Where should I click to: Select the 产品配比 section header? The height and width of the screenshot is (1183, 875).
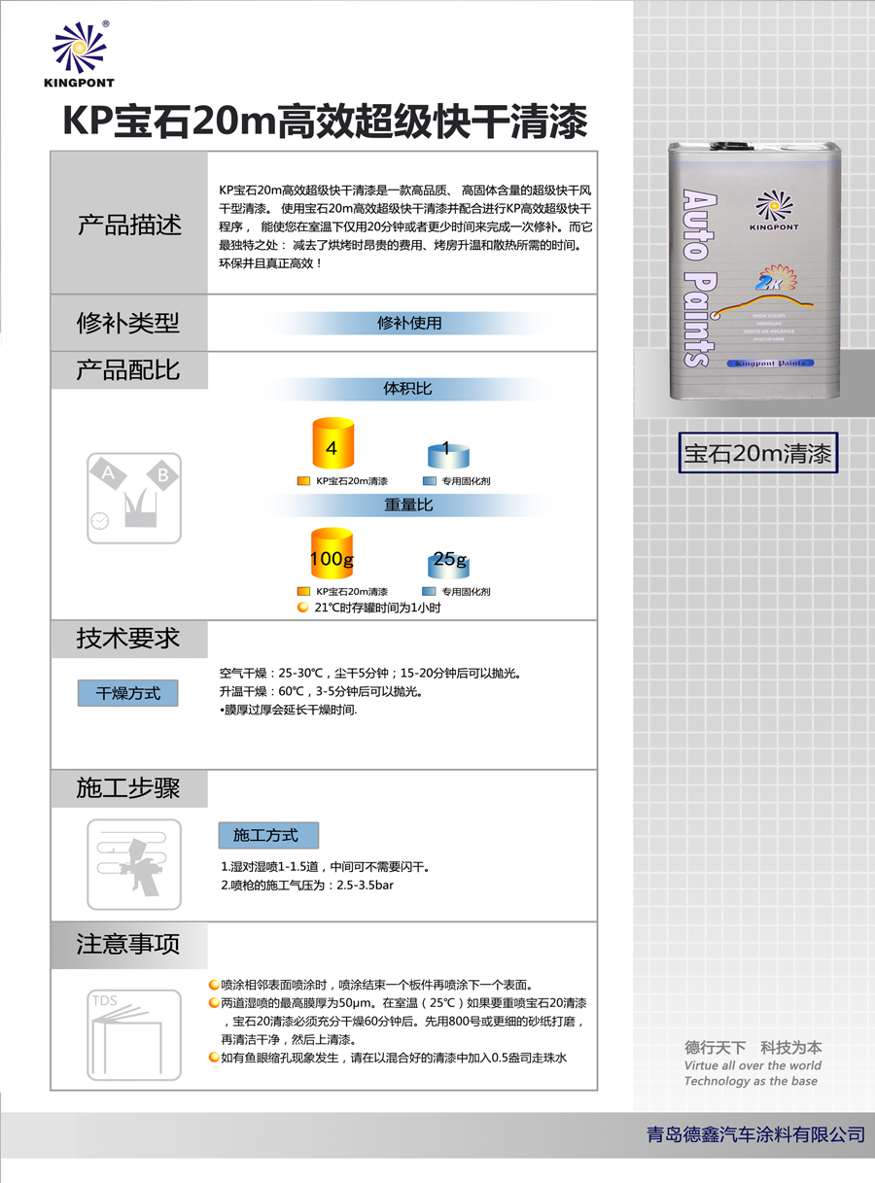click(x=129, y=369)
